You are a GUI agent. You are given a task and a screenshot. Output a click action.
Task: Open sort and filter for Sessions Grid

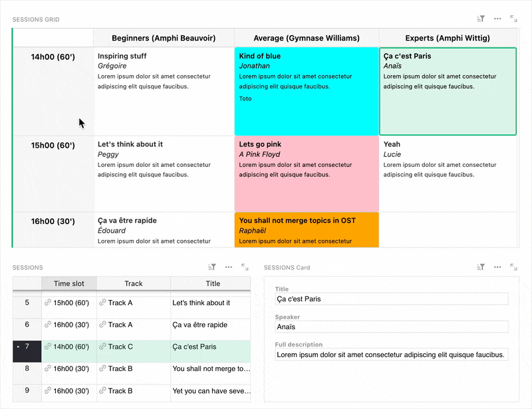point(481,19)
